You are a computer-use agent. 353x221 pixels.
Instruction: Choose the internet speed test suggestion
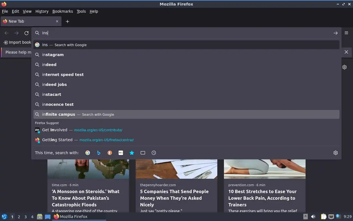(x=186, y=75)
